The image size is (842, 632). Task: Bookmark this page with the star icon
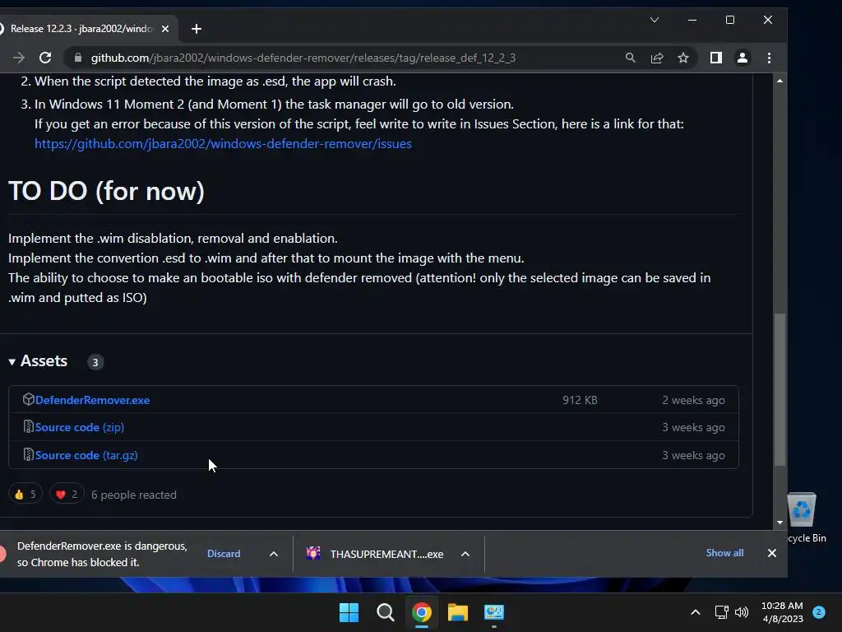point(683,58)
